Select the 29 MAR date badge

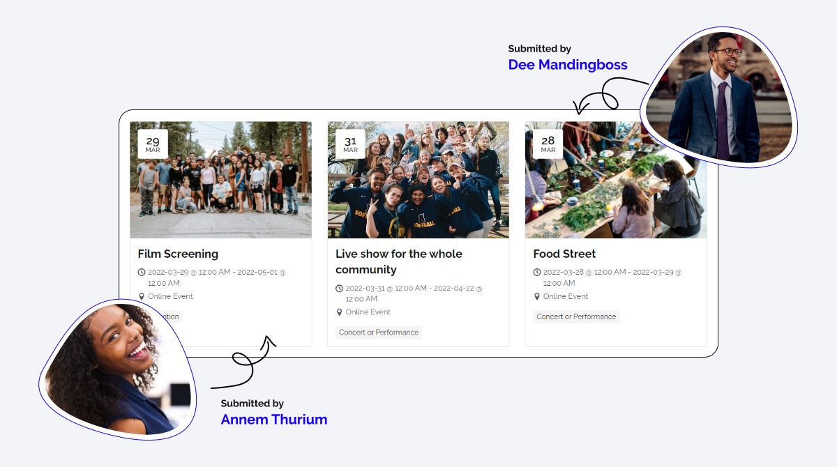pyautogui.click(x=153, y=144)
